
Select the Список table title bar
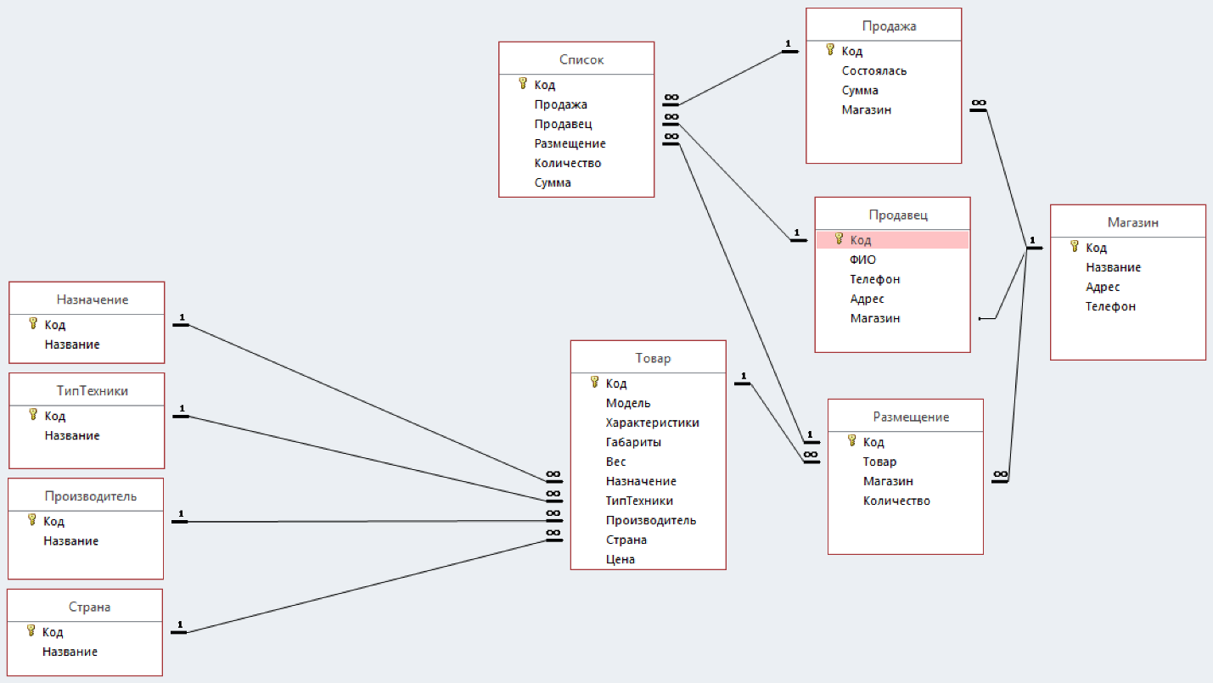click(x=576, y=59)
